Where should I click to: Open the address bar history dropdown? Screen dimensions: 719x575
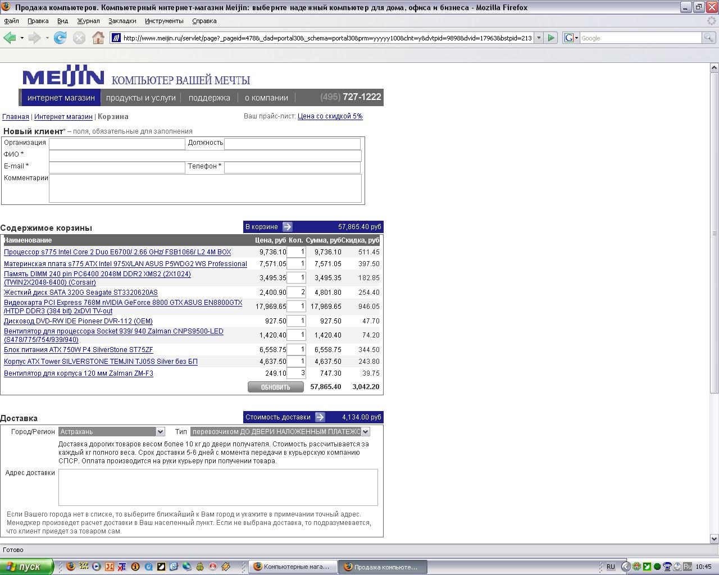[539, 38]
